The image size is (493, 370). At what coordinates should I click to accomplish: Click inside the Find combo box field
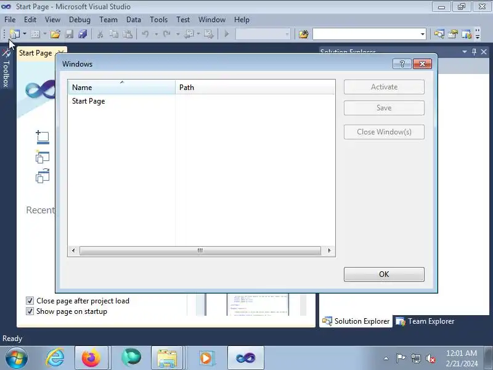[x=366, y=34]
